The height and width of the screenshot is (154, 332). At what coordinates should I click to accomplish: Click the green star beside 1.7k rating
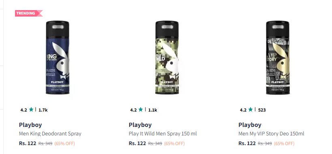click(x=31, y=110)
